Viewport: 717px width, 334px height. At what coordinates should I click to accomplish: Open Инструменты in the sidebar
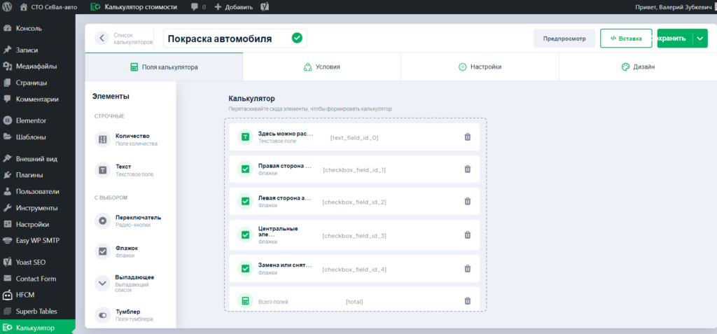click(x=38, y=208)
